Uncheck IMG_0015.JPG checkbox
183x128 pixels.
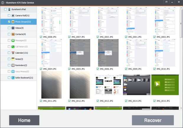[x=155, y=101]
